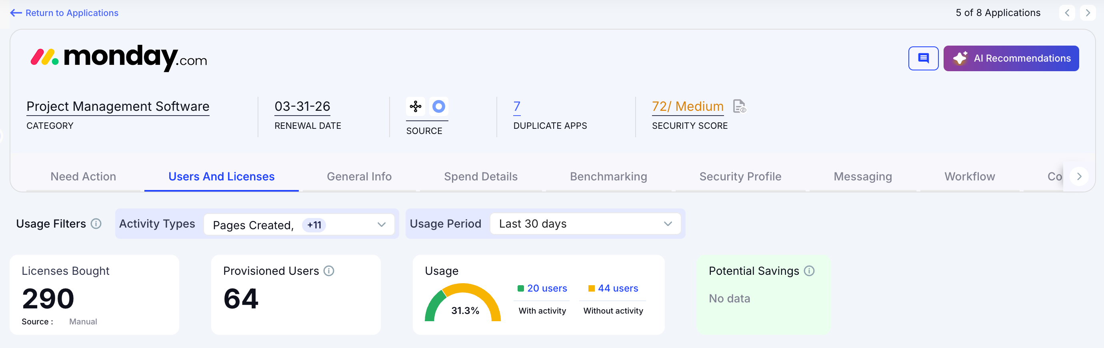Click the monday.com logo
Screen dimensions: 1104x348
click(119, 58)
